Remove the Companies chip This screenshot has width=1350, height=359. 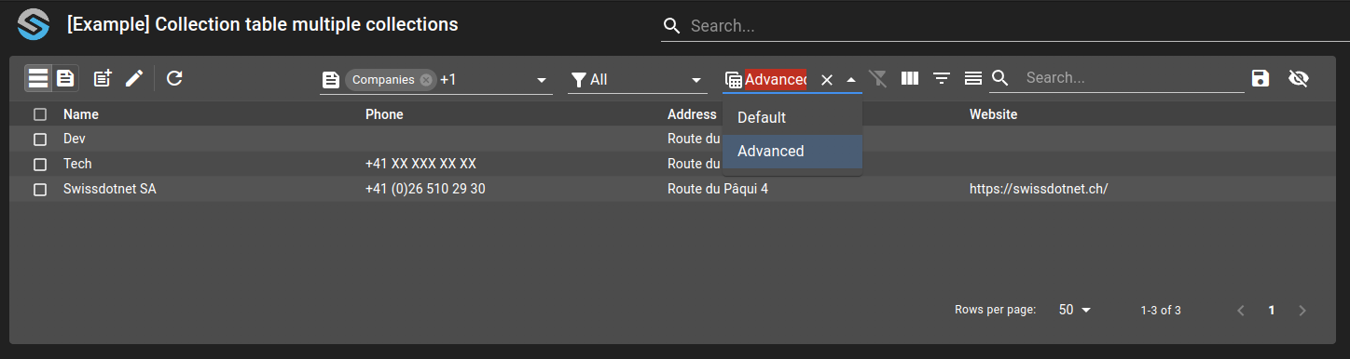point(426,80)
